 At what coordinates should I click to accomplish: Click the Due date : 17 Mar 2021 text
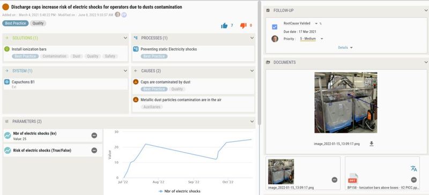point(300,32)
